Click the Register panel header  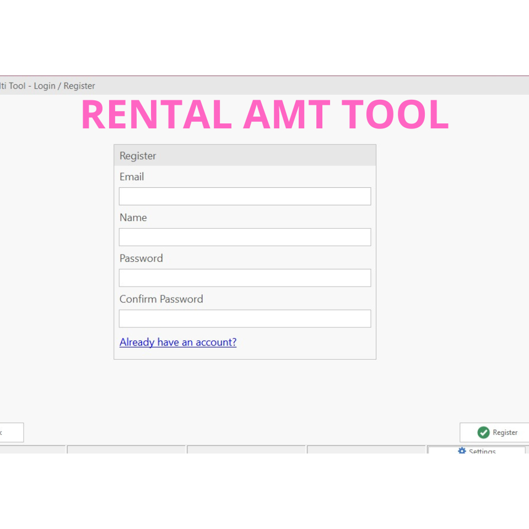245,155
